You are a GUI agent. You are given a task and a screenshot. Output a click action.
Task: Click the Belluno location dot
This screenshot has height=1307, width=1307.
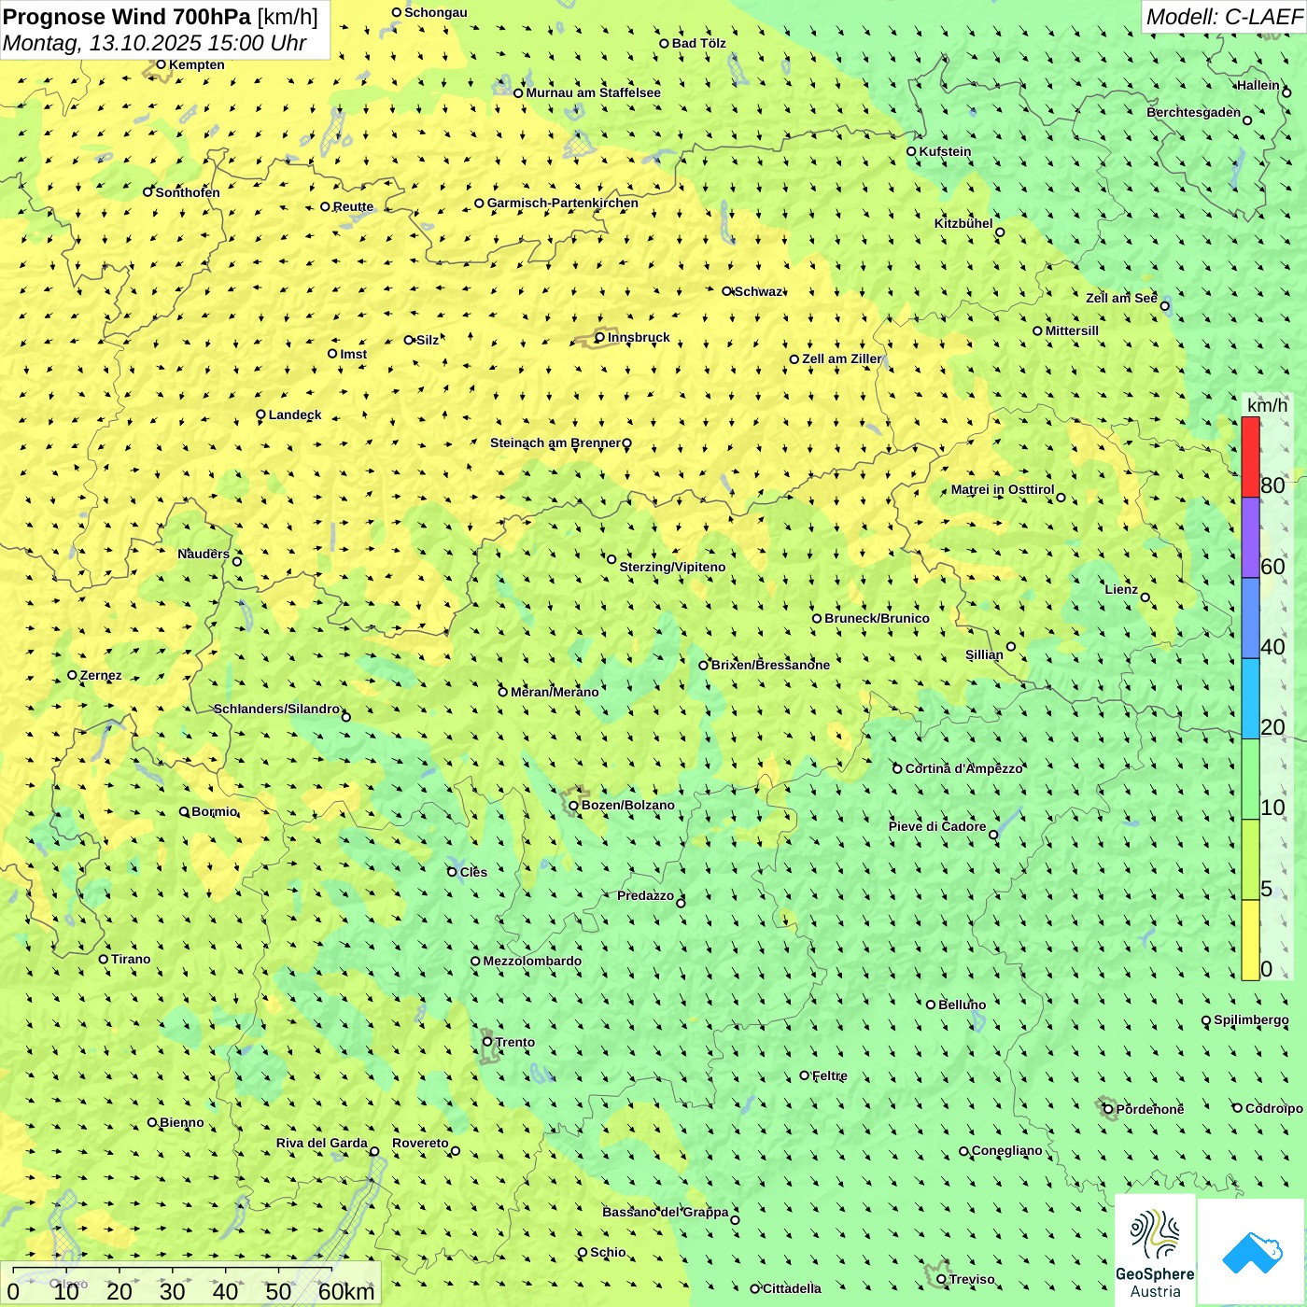tap(931, 1005)
